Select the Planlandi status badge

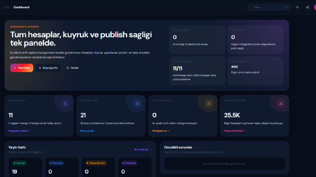[130, 163]
